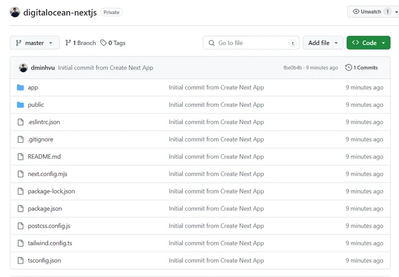Click the tag icon next to 0 Tags
Viewport: 399px width, 277px height.
click(x=103, y=43)
